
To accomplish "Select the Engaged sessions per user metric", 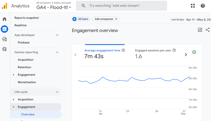I will (x=153, y=53).
